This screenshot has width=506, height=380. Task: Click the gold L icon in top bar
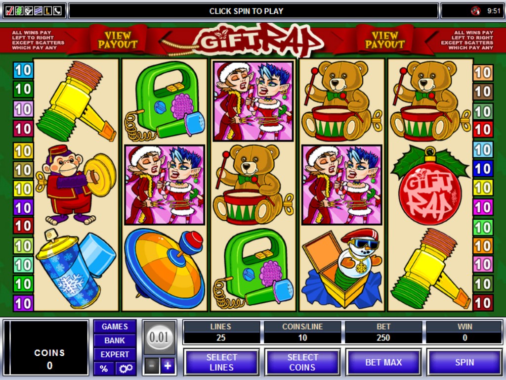[x=47, y=11]
